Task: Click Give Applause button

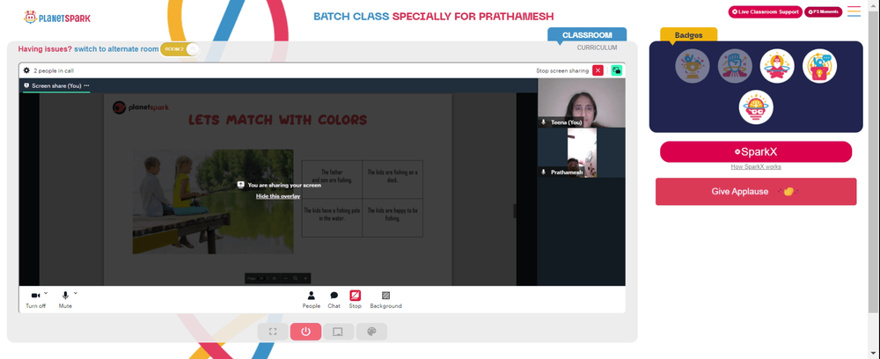Action: tap(756, 191)
